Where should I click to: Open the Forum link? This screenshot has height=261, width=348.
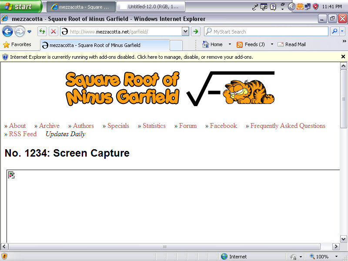(188, 126)
